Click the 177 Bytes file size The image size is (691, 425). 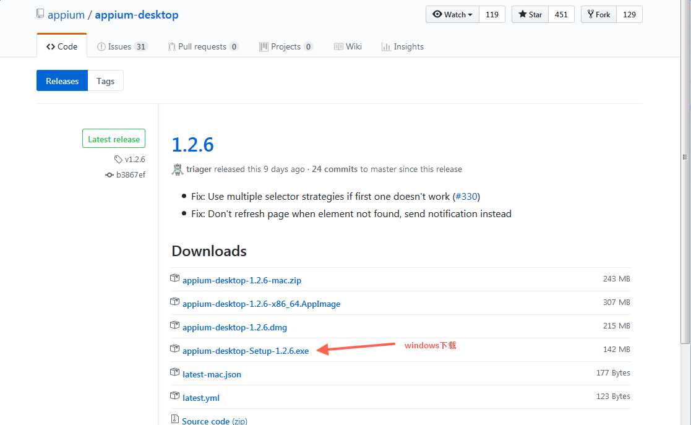tap(613, 372)
